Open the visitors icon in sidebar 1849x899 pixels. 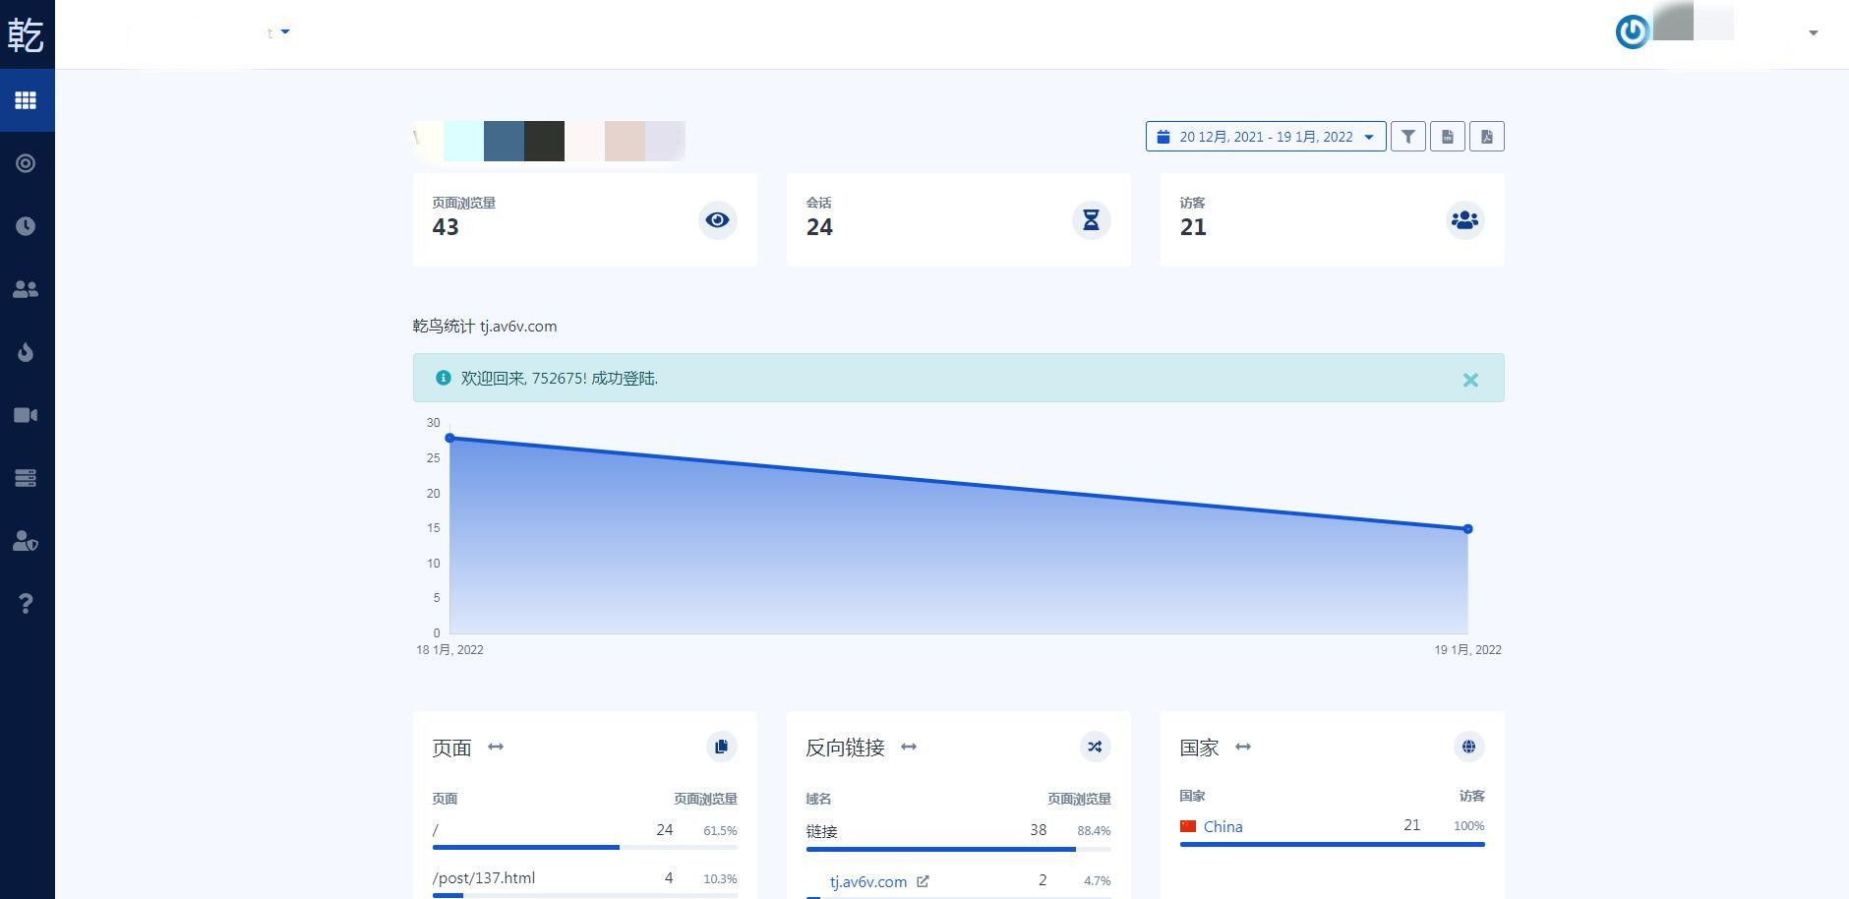[x=26, y=289]
